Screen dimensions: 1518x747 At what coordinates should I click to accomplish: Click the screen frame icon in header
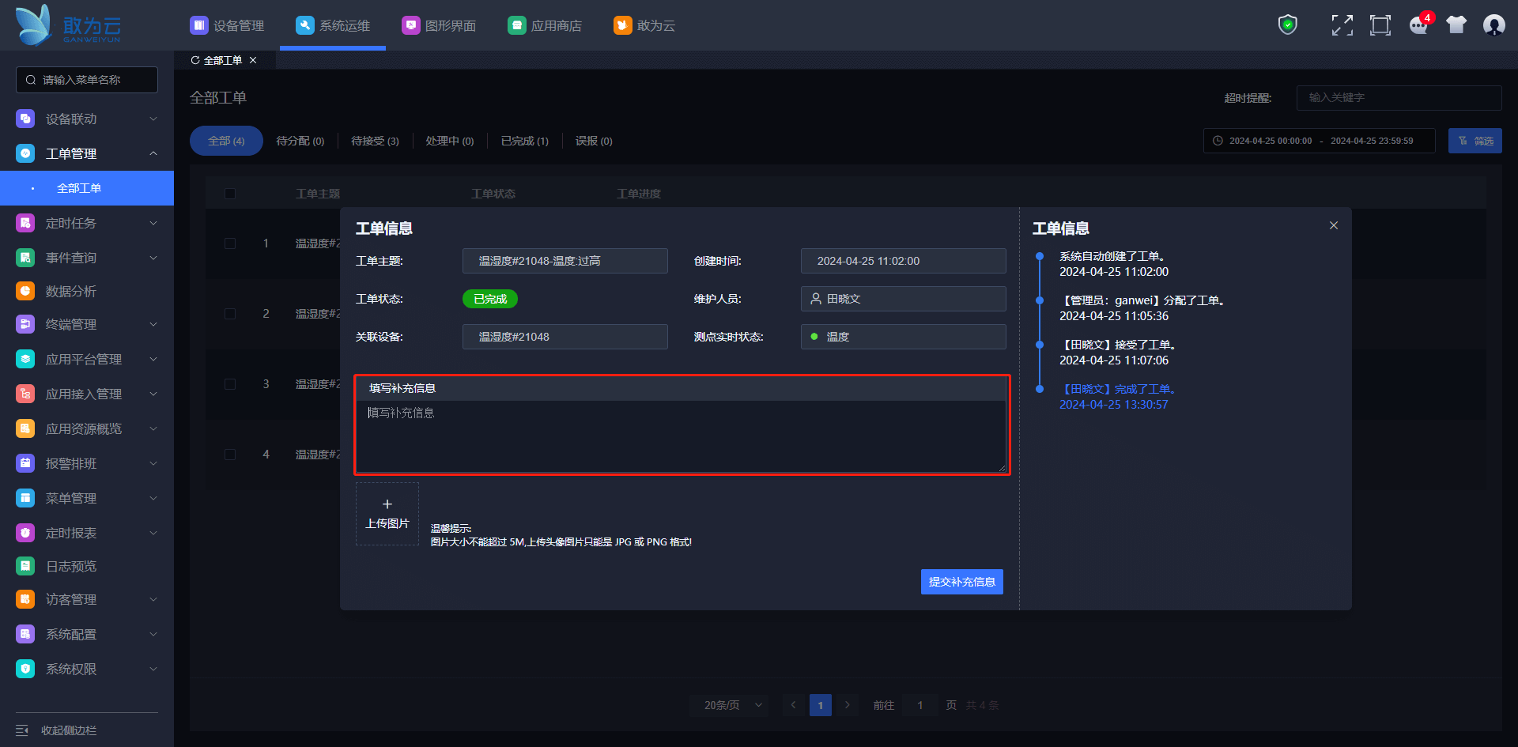coord(1380,25)
